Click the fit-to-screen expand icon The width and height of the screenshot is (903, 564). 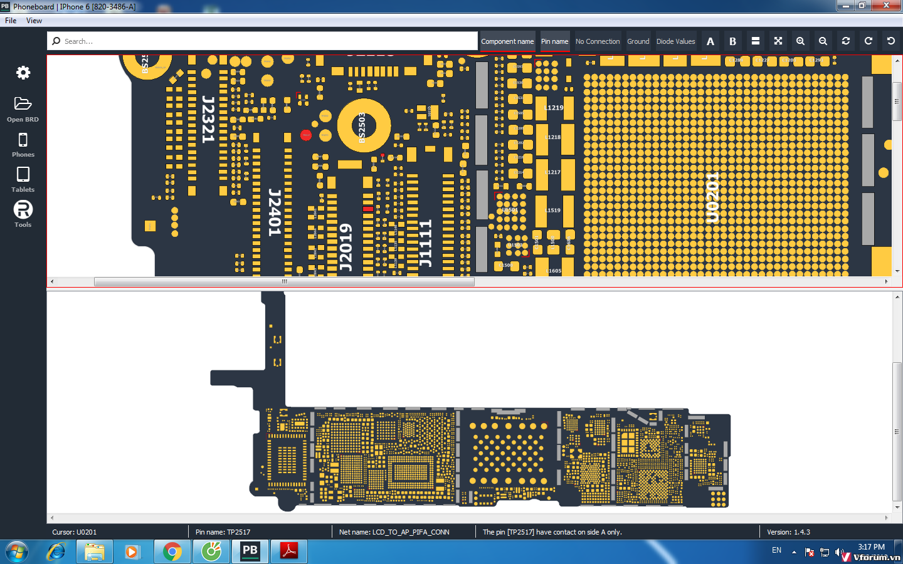point(778,41)
